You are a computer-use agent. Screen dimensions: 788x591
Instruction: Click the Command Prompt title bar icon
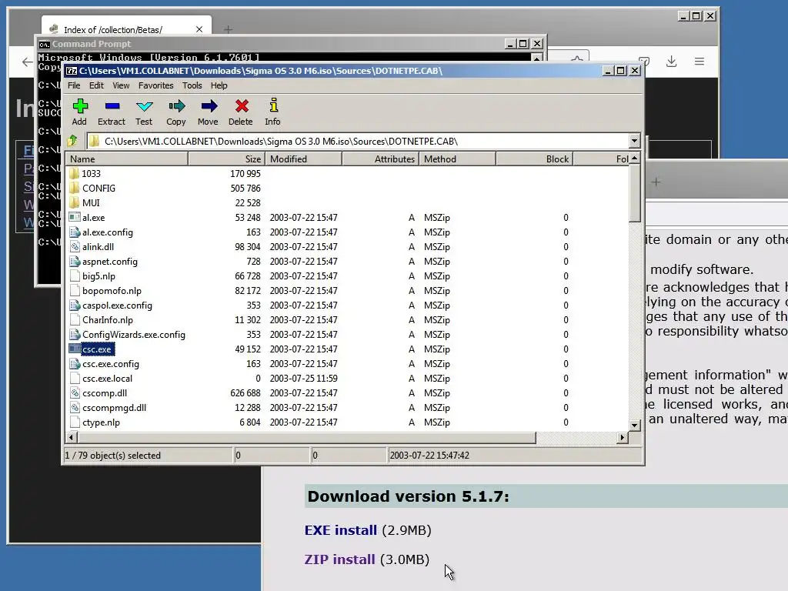pos(44,44)
